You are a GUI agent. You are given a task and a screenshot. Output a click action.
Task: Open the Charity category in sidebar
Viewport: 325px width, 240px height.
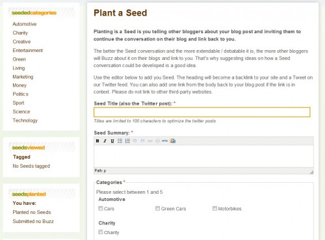20,33
